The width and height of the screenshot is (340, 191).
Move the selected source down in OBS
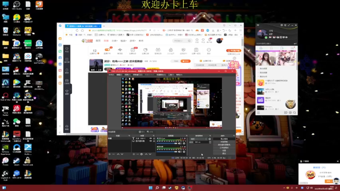(150, 154)
